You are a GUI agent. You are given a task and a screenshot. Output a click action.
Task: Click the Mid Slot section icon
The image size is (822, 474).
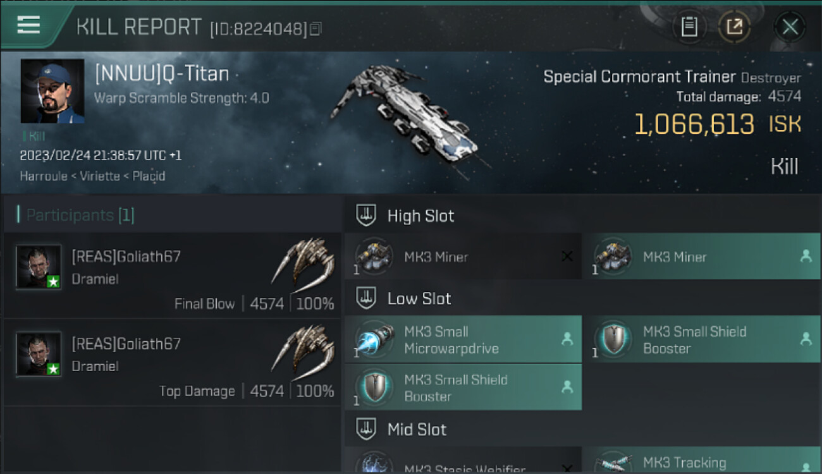(x=367, y=430)
